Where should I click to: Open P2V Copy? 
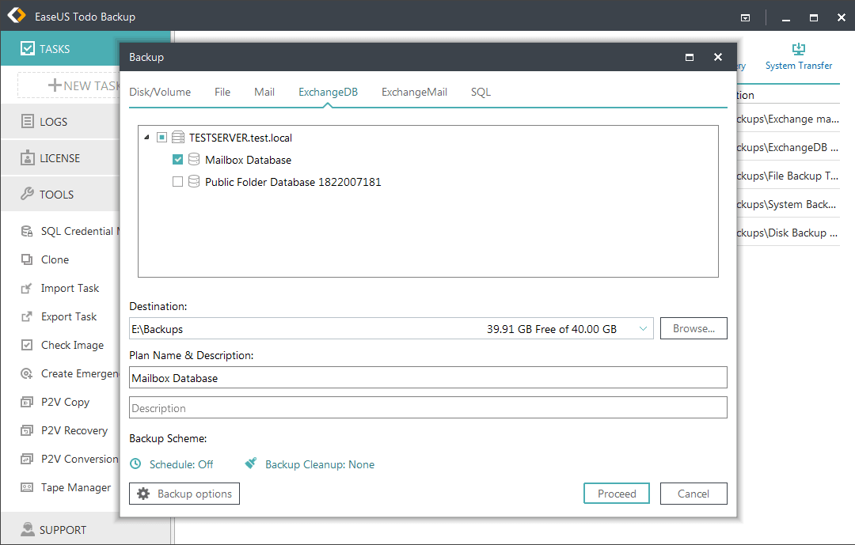pos(65,402)
